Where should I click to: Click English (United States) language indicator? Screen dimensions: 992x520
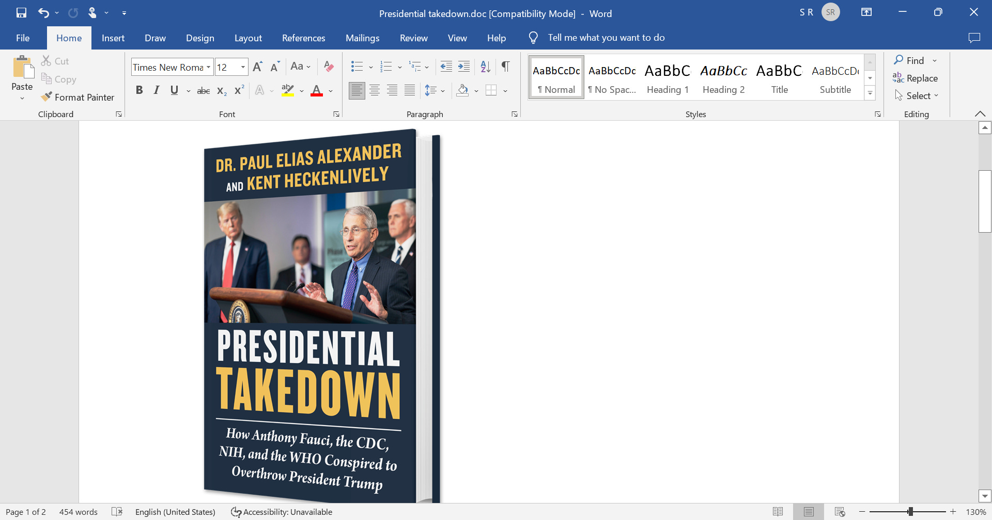[175, 512]
